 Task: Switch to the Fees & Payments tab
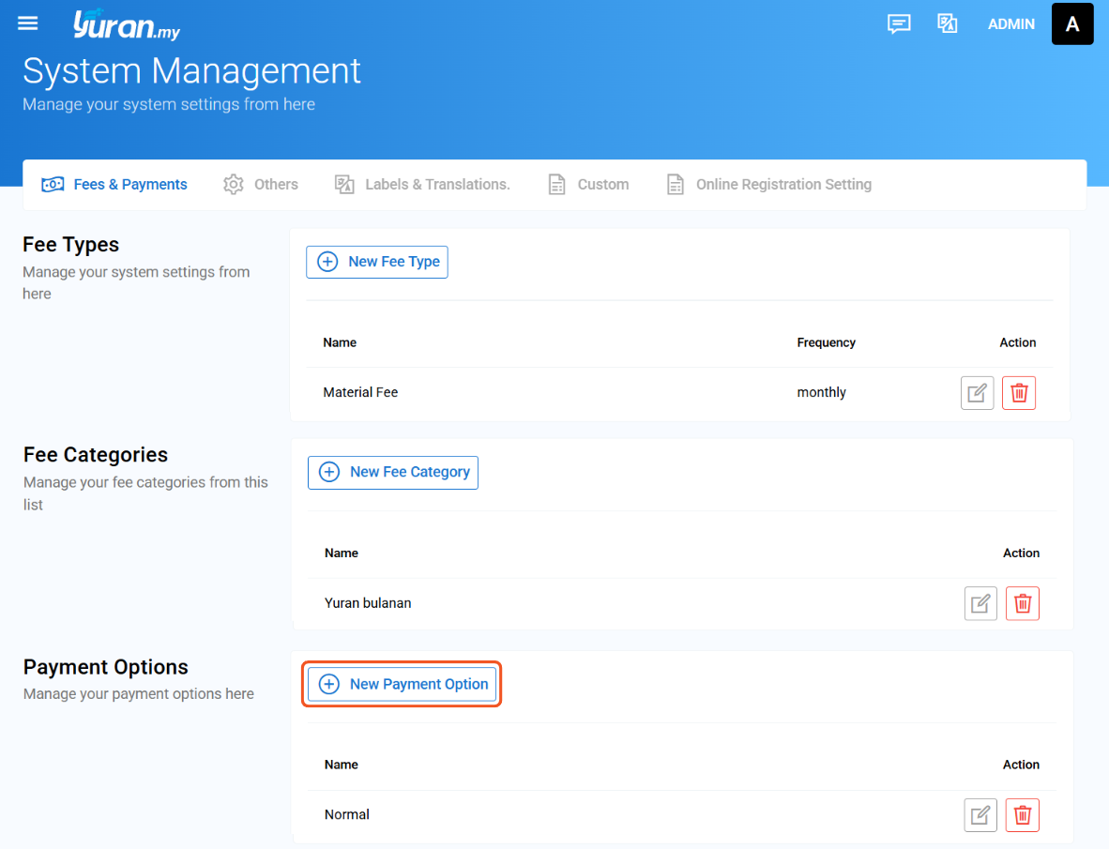pos(114,185)
